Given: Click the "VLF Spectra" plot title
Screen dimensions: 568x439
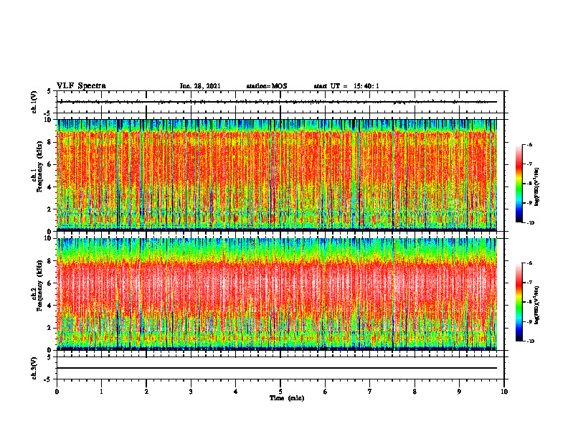Looking at the screenshot, I should point(81,86).
